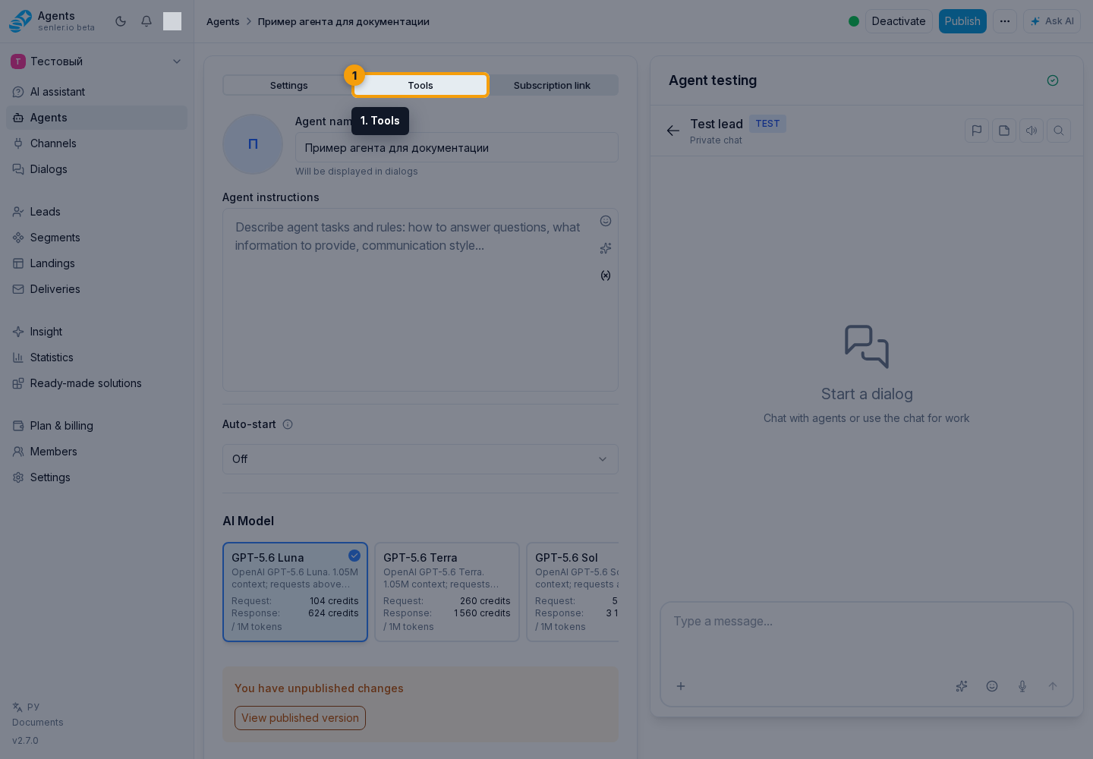Open the three-dots more menu
The image size is (1093, 759).
[1005, 21]
